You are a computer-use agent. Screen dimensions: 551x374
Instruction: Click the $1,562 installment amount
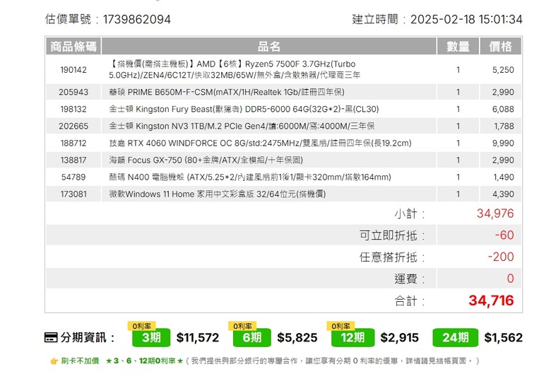coord(503,338)
